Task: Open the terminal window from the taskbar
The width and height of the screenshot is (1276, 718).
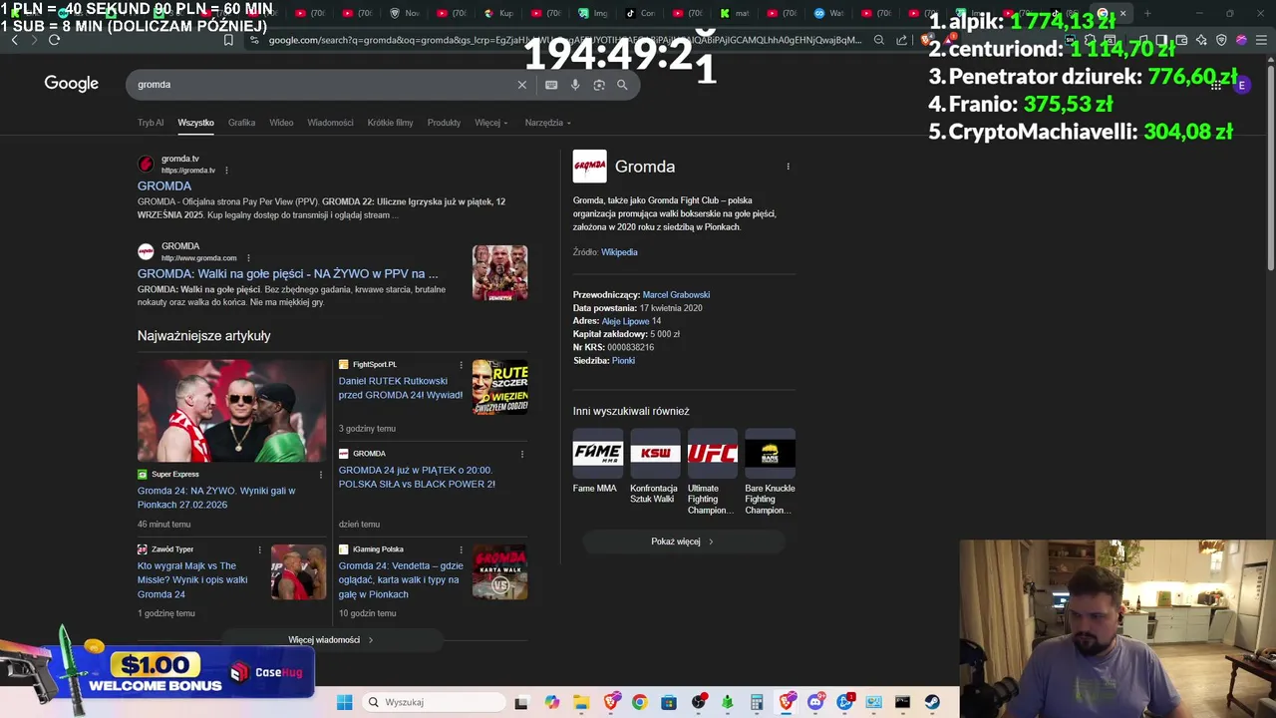Action: click(x=902, y=702)
